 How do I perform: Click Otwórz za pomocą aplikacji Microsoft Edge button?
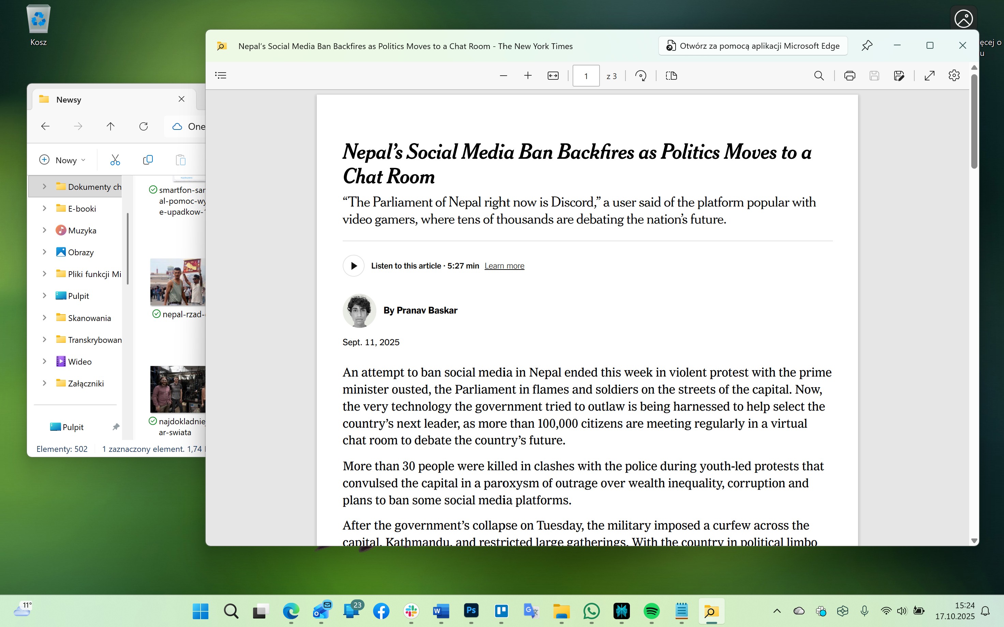point(753,46)
